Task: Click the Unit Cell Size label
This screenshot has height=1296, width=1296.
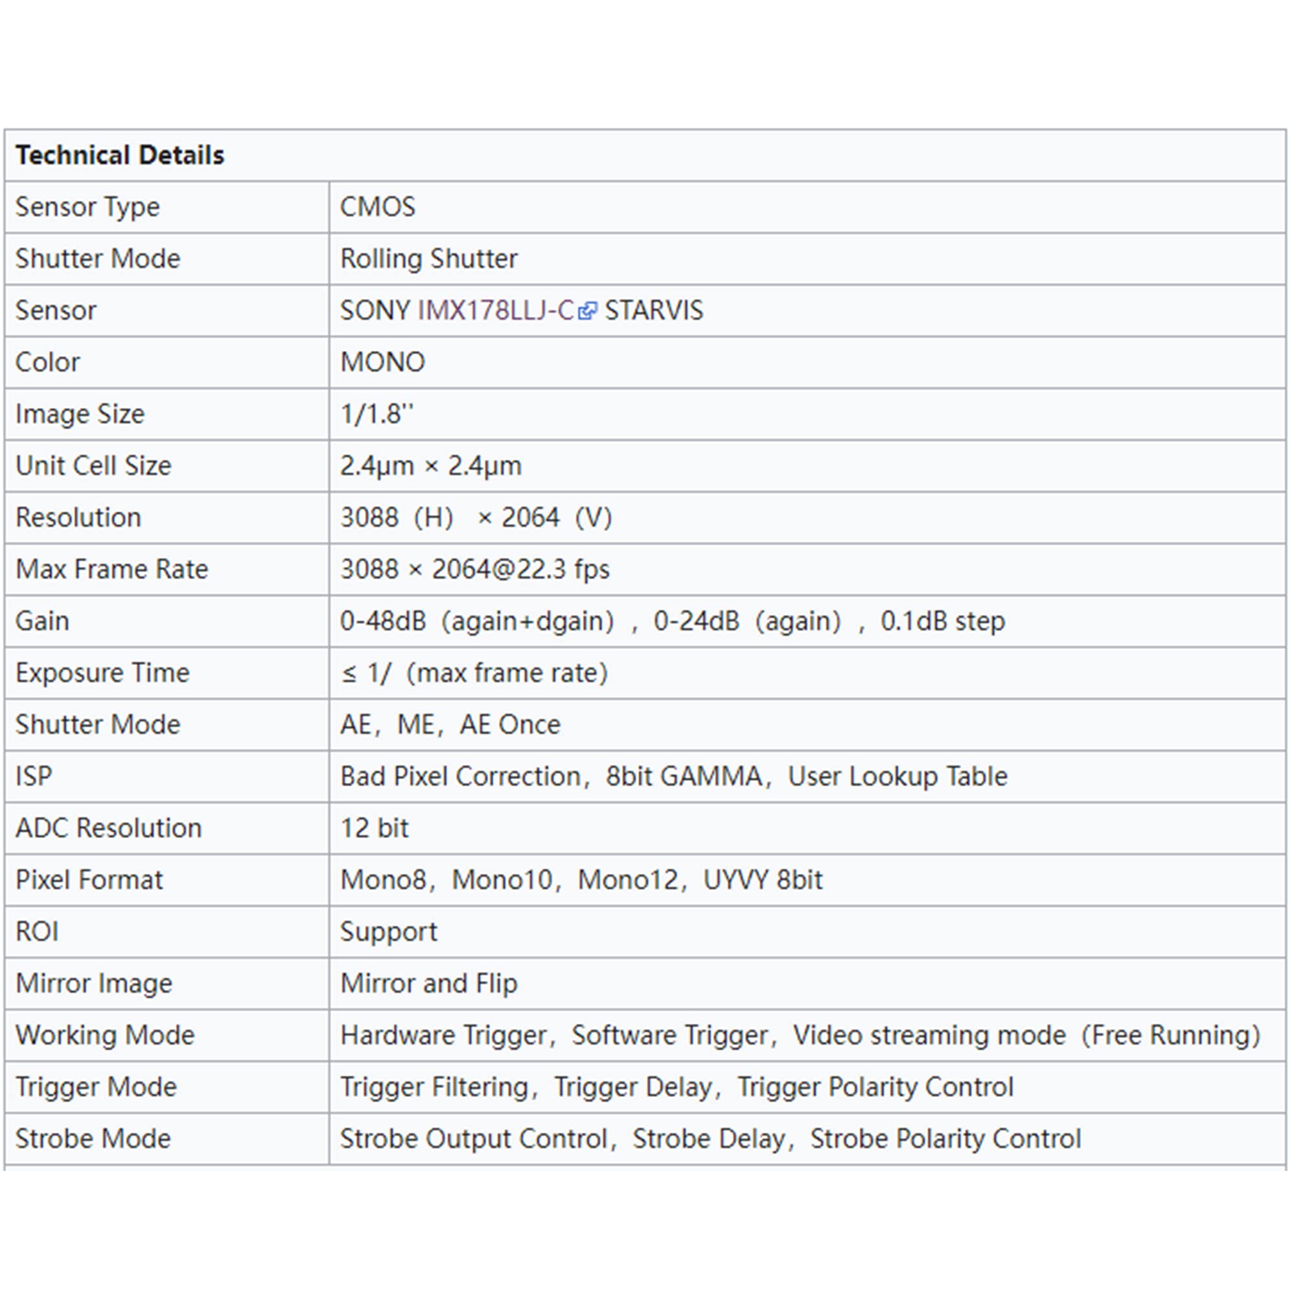Action: point(93,466)
